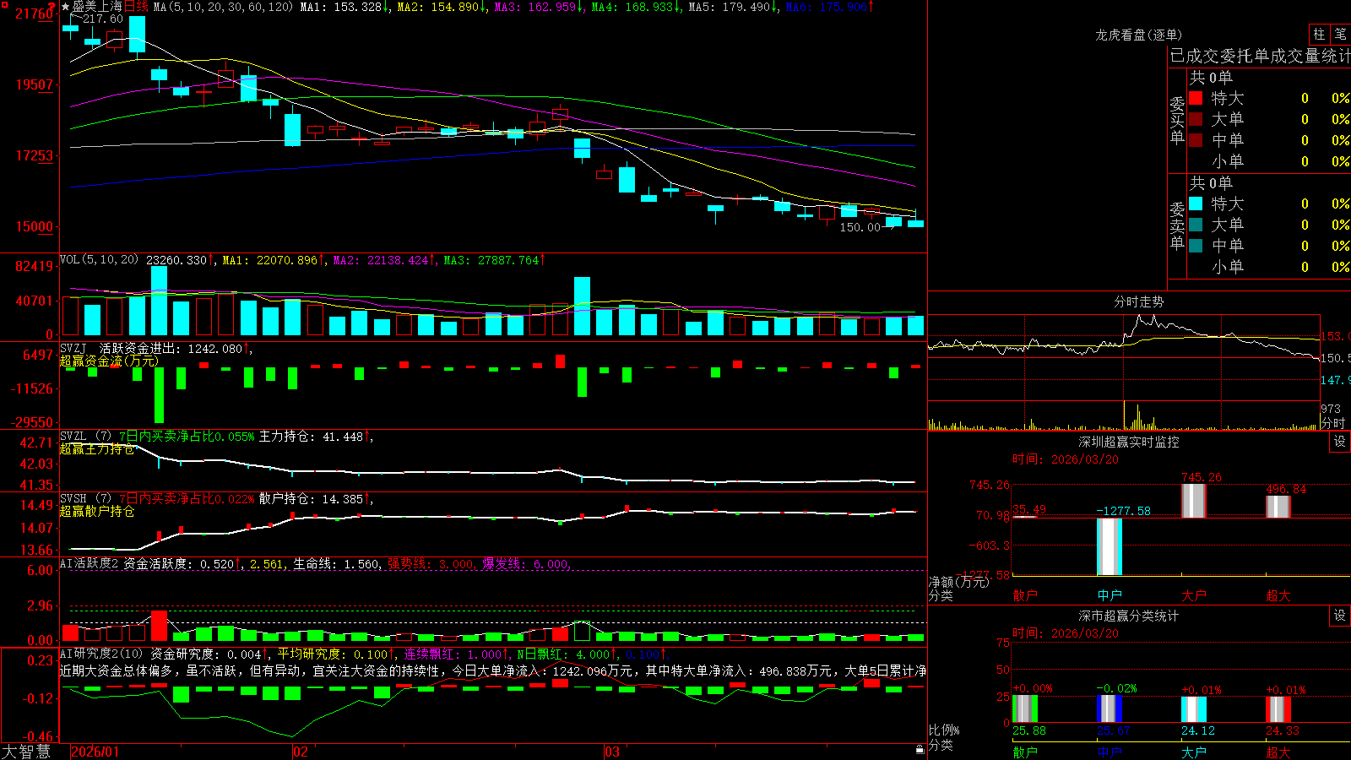
Task: Click the star icon beside 盛美上海
Action: 66,7
